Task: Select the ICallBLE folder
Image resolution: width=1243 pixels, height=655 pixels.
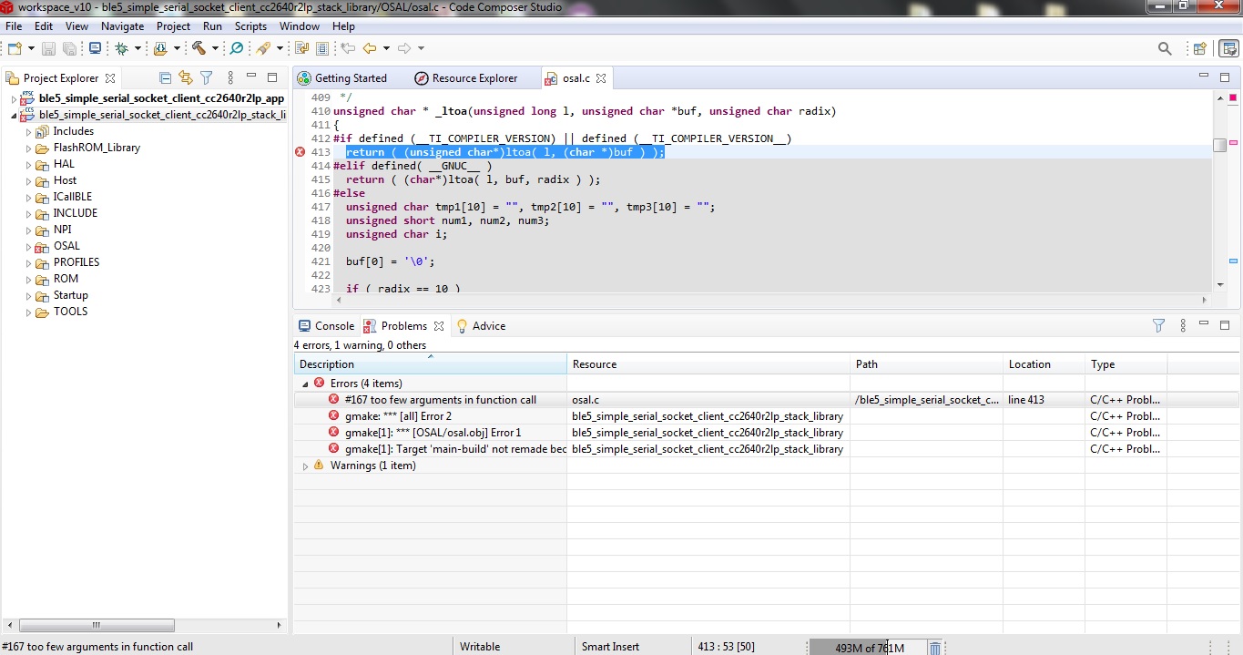Action: click(73, 197)
